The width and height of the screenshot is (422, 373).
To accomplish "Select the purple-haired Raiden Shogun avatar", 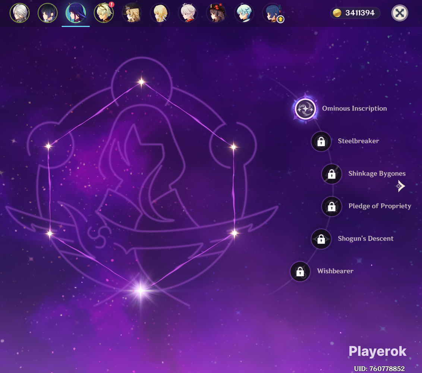I will [76, 13].
